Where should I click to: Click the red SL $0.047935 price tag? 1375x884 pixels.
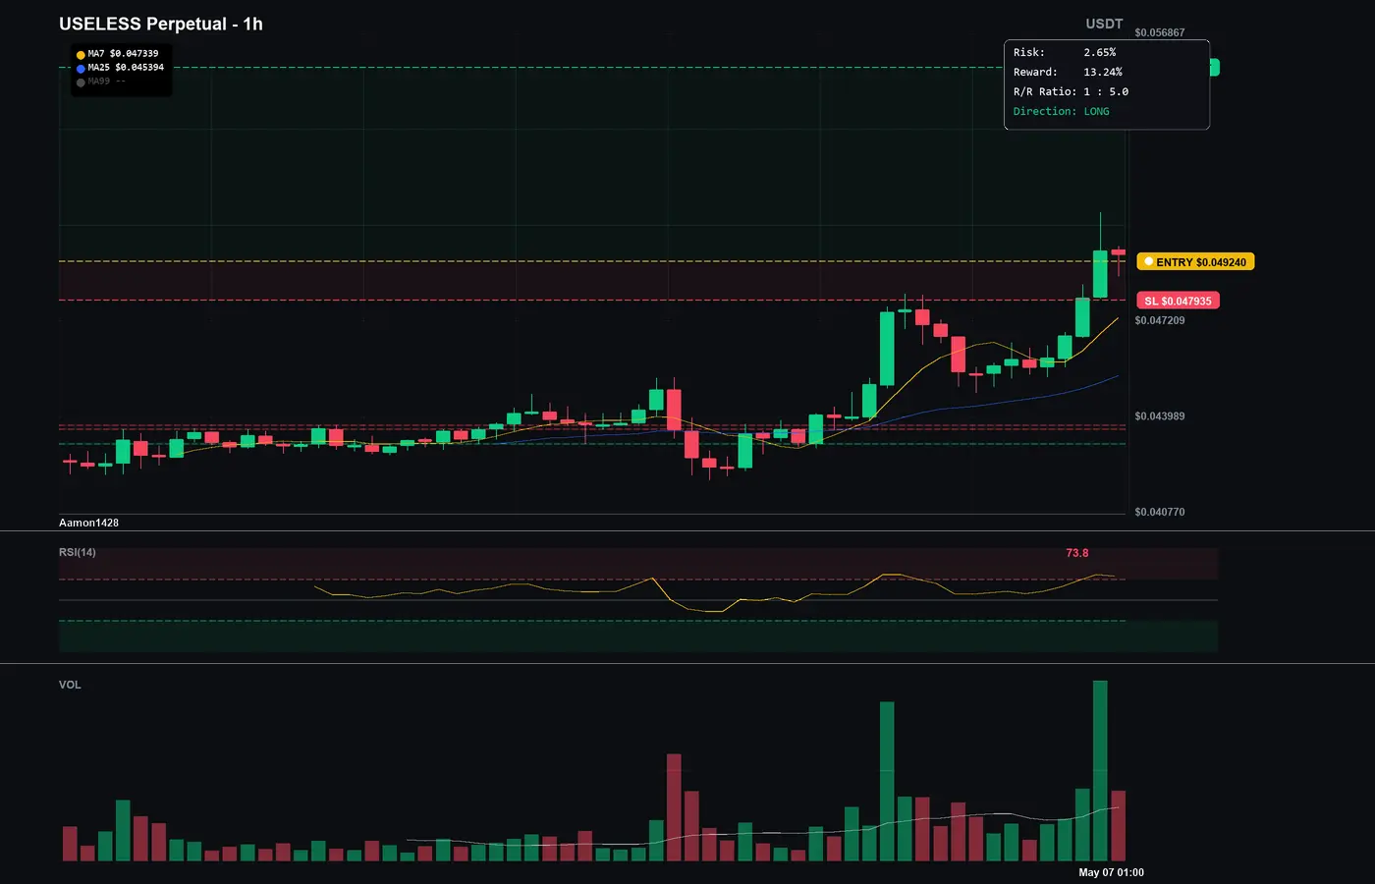(1179, 301)
